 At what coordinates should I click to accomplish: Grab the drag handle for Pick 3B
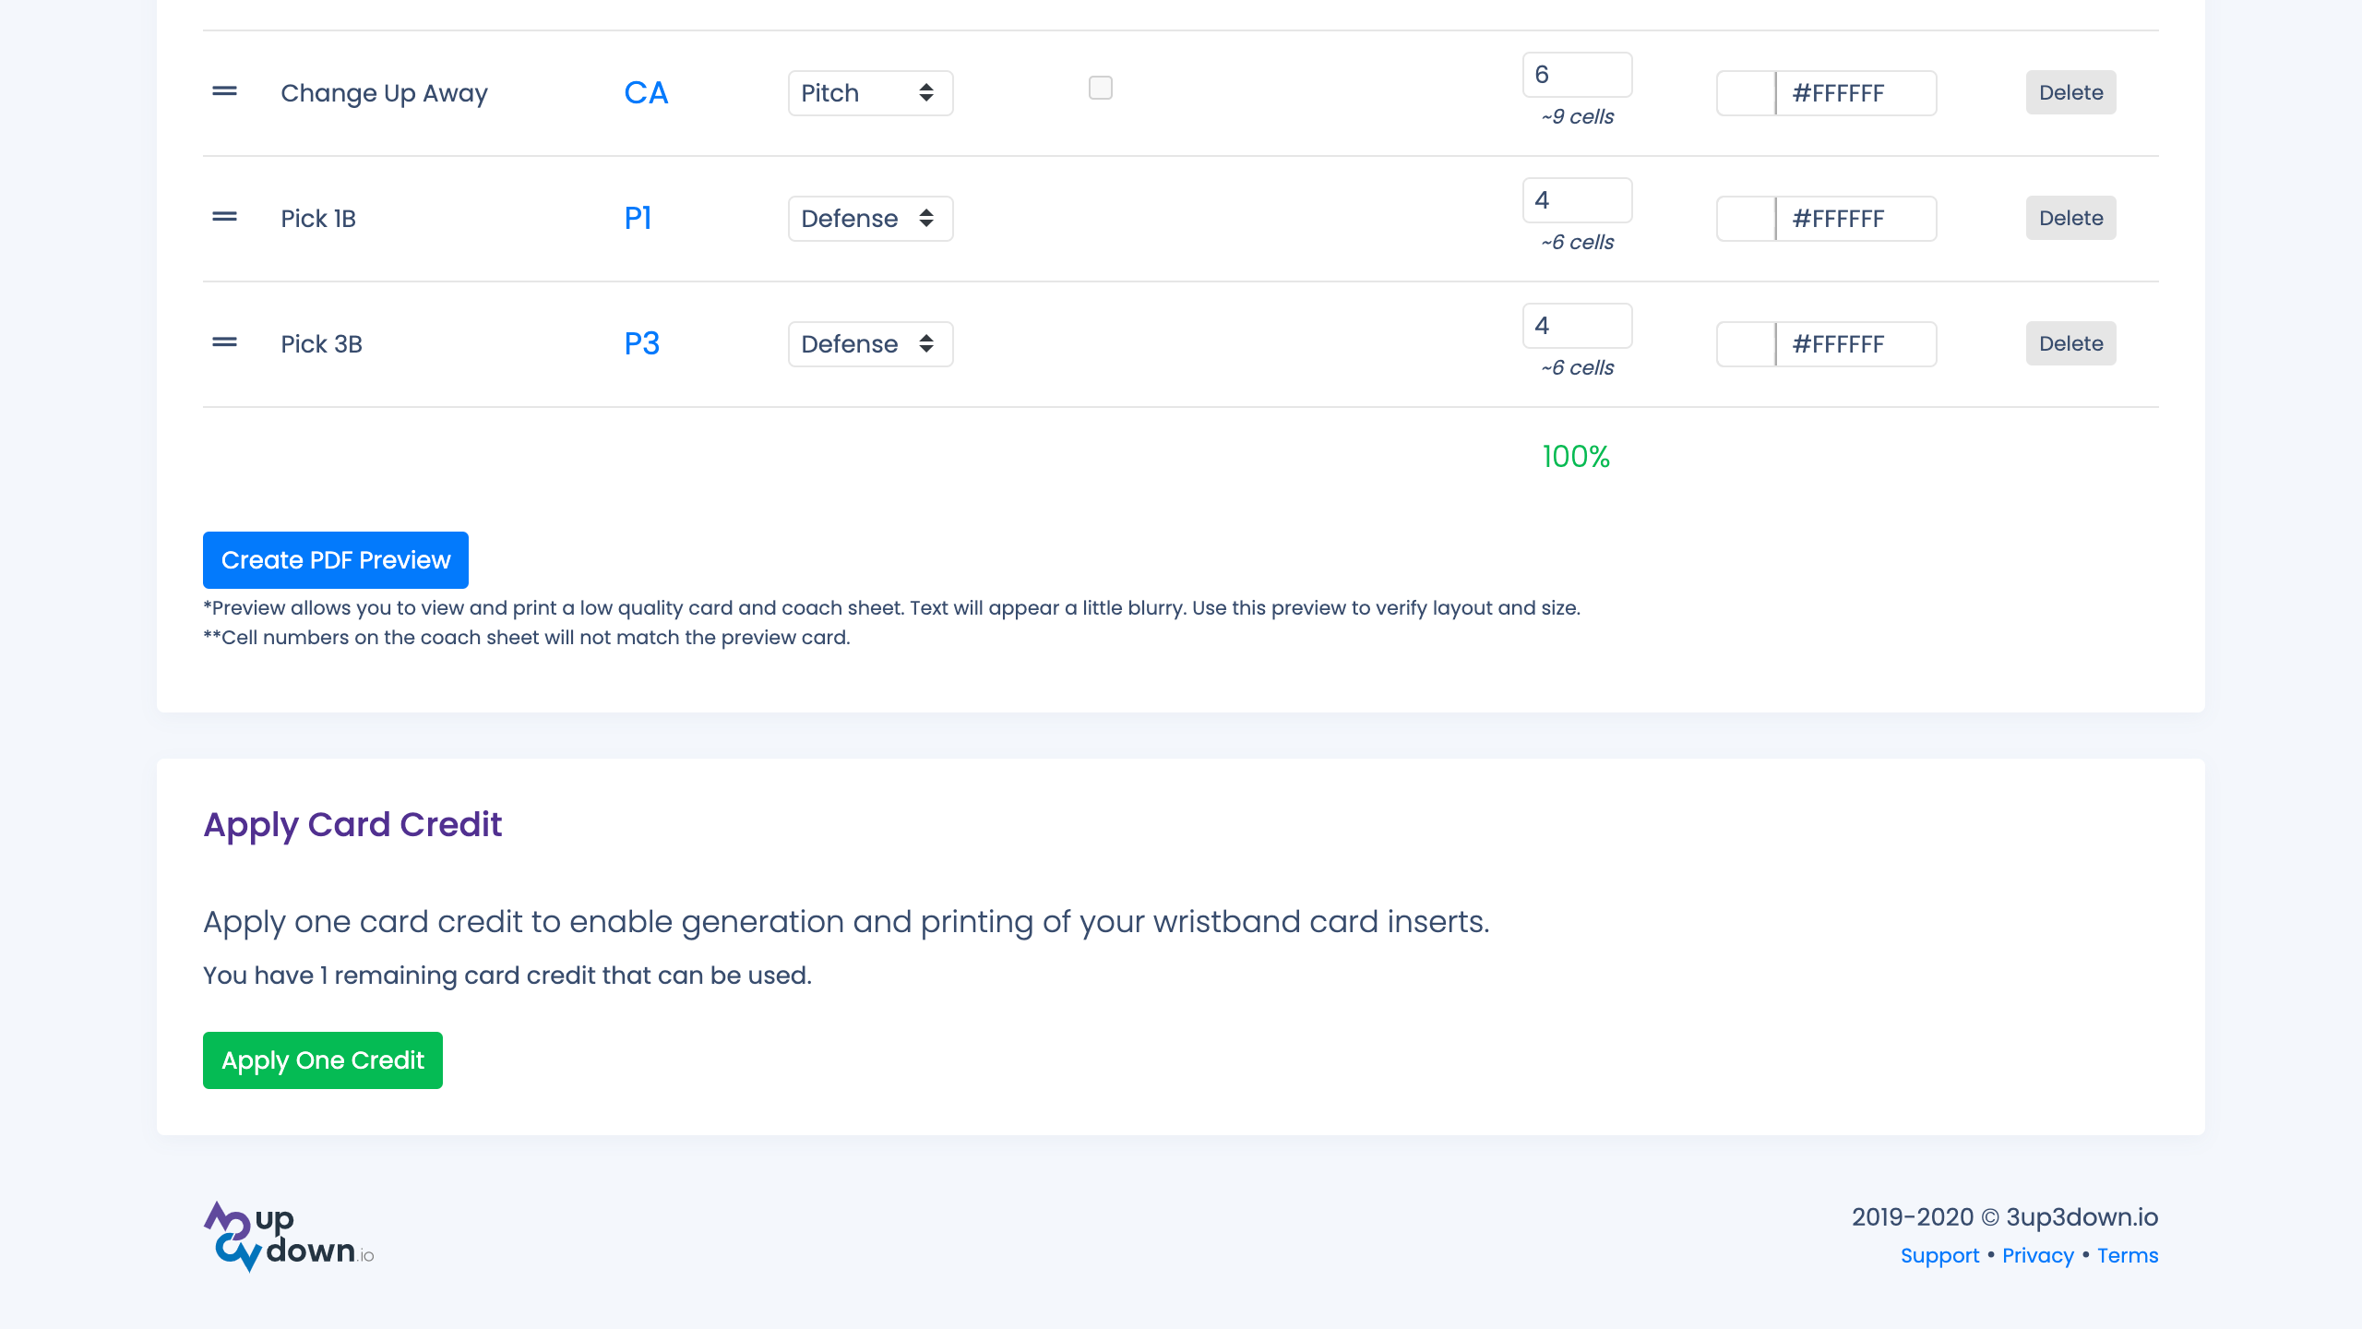click(224, 343)
